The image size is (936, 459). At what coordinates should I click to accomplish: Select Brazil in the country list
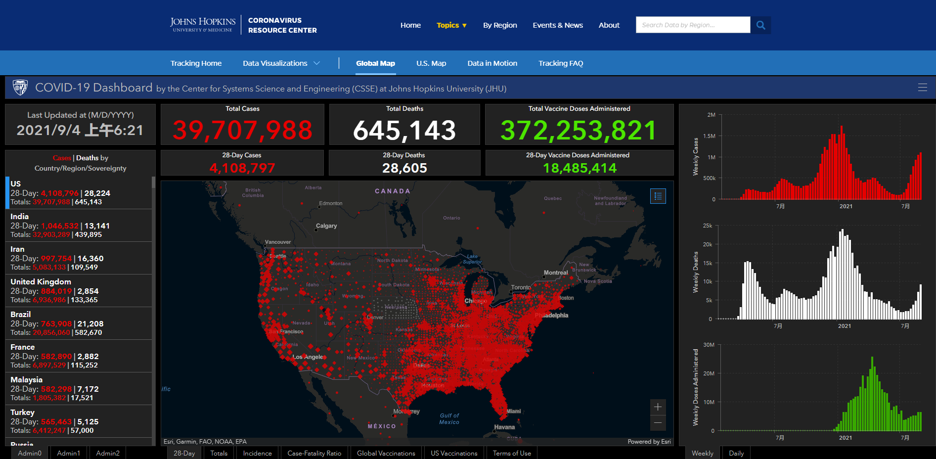(79, 323)
